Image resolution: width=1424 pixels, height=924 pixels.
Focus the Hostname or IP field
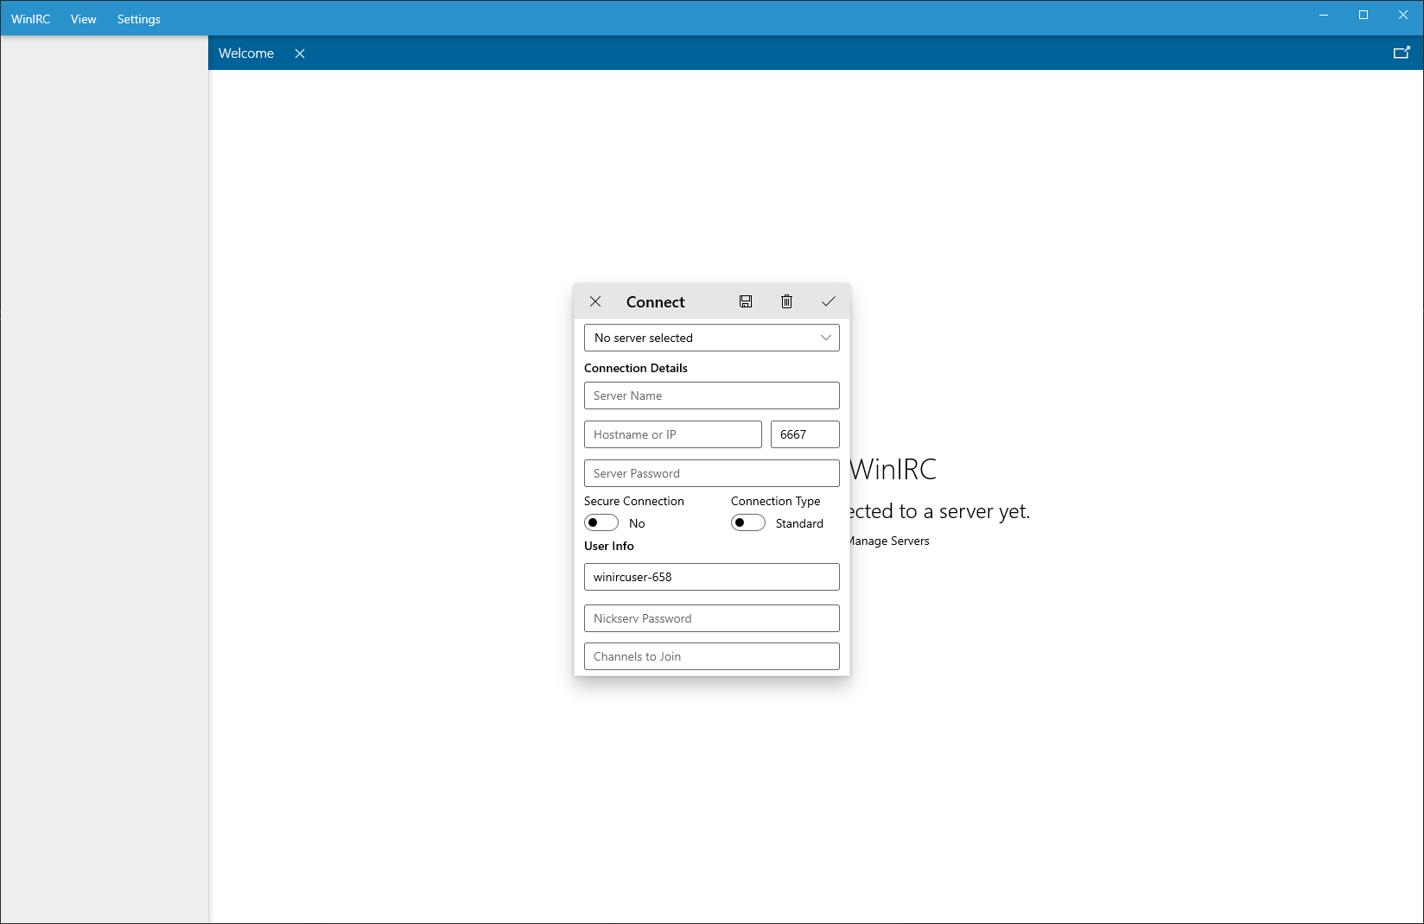tap(673, 434)
